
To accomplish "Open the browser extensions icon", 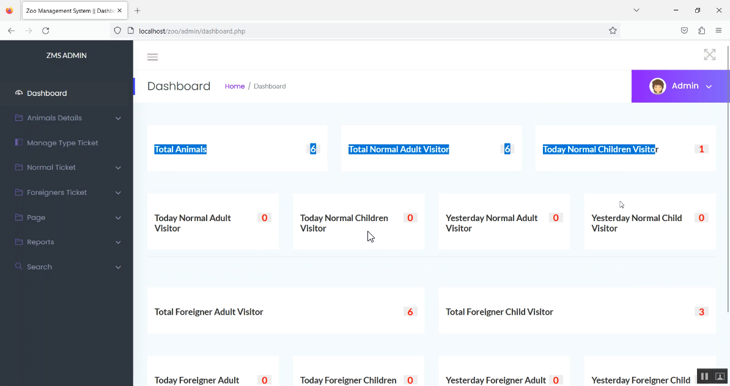I will coord(701,31).
